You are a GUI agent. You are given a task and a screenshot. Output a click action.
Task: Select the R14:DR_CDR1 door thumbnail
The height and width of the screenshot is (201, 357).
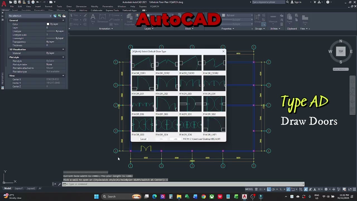point(143,63)
